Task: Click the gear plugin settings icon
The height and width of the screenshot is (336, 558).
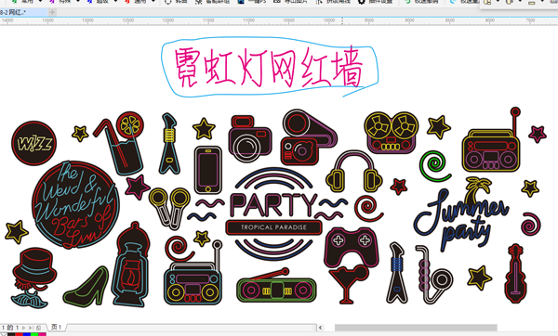Action: pos(362,2)
